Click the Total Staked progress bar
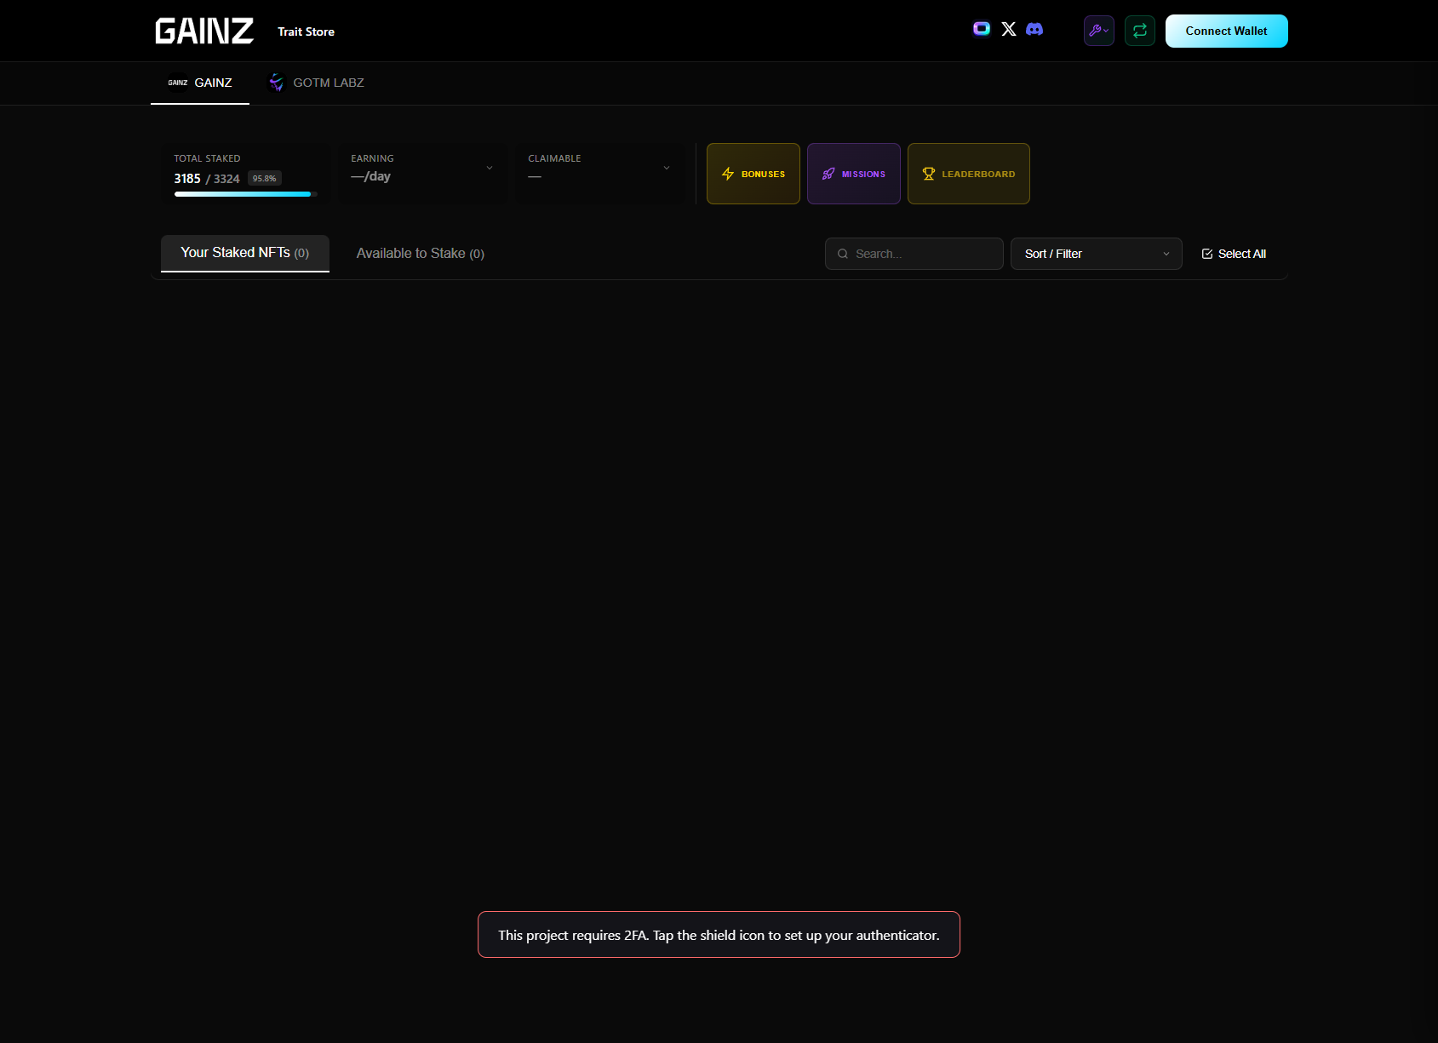 (245, 194)
